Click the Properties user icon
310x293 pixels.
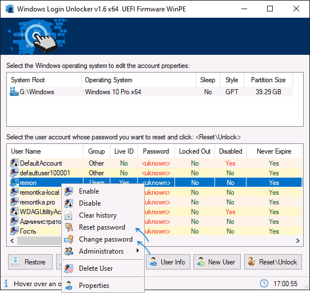pos(69,286)
